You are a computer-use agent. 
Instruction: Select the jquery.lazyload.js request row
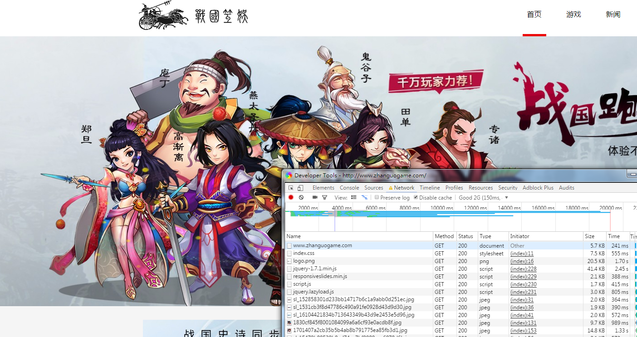(461, 292)
